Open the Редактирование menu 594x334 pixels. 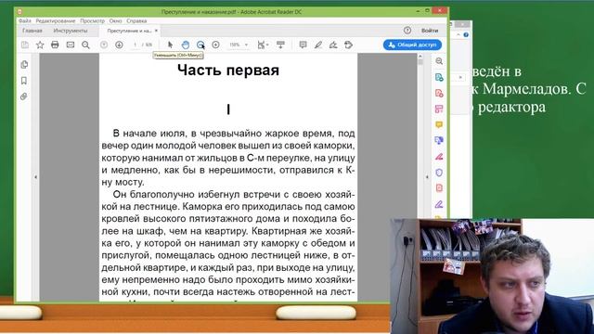[56, 20]
